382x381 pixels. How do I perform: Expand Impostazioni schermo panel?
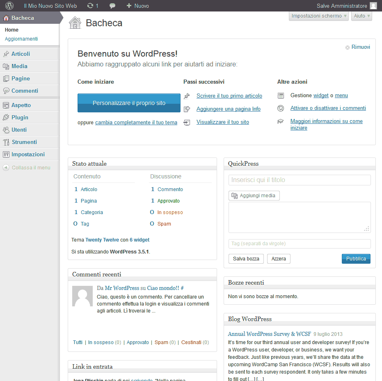tap(319, 16)
